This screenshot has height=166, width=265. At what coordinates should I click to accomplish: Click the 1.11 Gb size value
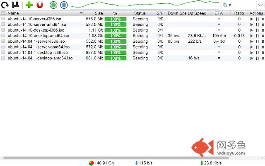pyautogui.click(x=96, y=30)
